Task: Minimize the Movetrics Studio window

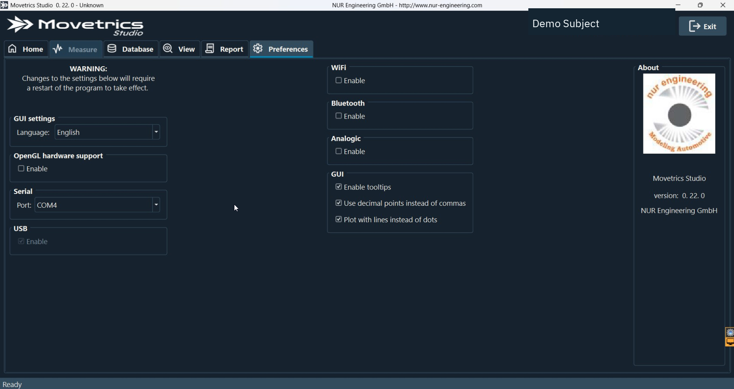Action: point(678,5)
